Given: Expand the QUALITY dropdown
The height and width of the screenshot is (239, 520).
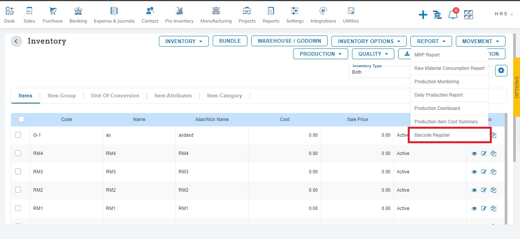Looking at the screenshot, I should pos(373,54).
